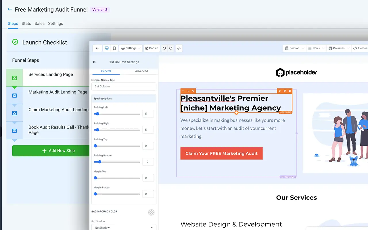The image size is (368, 230).
Task: Open the Elements button in toolbar
Action: (x=360, y=48)
